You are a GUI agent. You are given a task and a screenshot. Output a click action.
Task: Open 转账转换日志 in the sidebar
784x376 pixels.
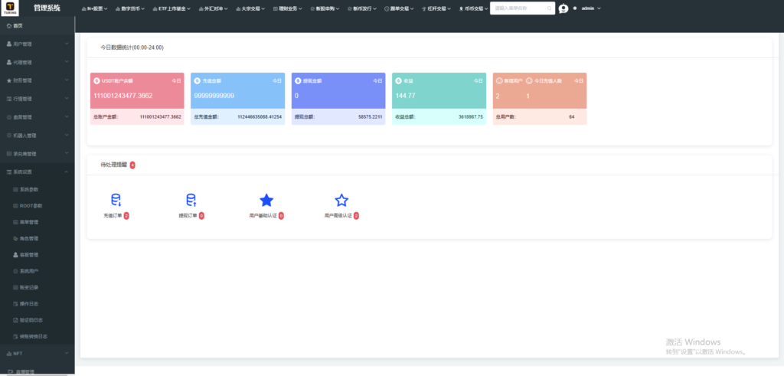(x=38, y=336)
